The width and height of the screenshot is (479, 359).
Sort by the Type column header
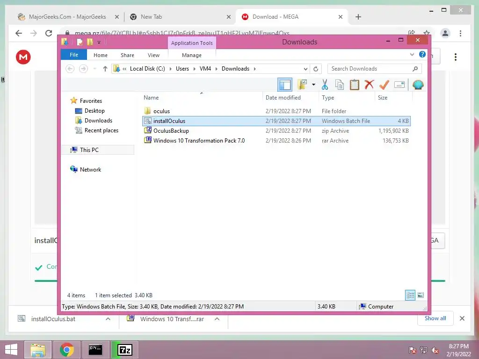coord(347,97)
